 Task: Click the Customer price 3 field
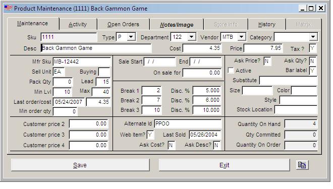point(89,135)
